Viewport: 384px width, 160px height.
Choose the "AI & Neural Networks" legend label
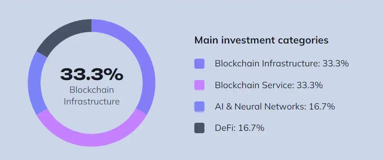260,106
